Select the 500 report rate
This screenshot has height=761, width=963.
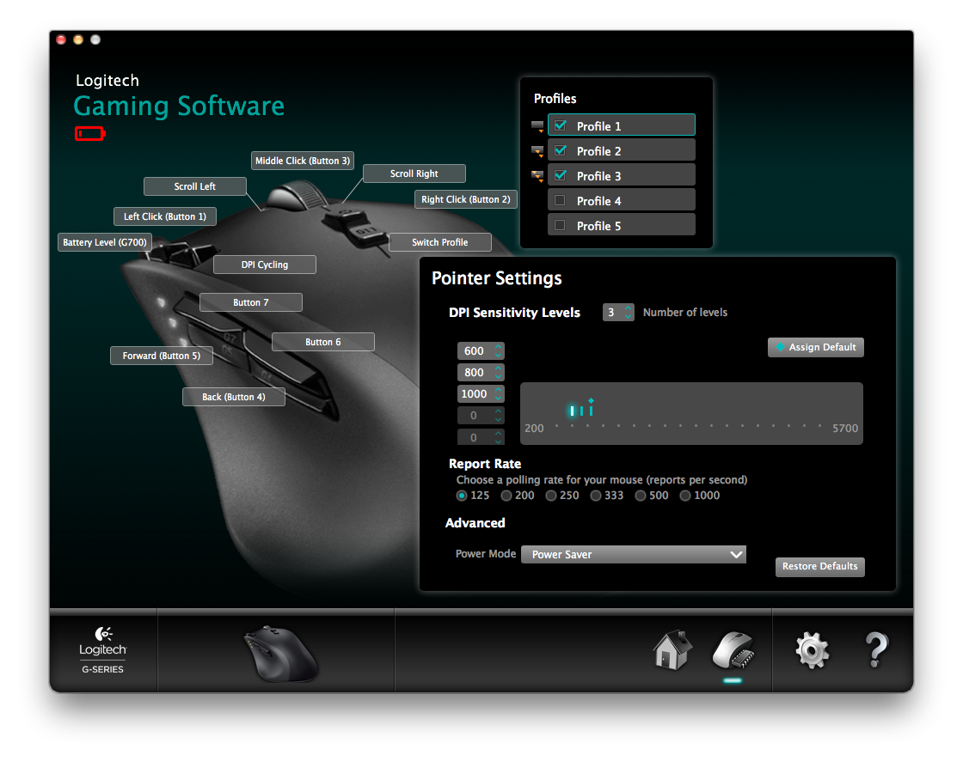[641, 496]
